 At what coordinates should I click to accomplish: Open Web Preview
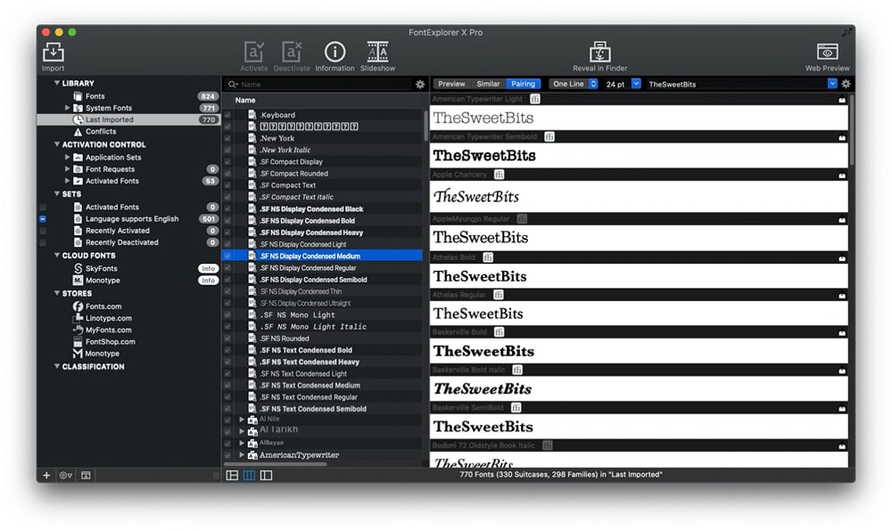point(827,52)
